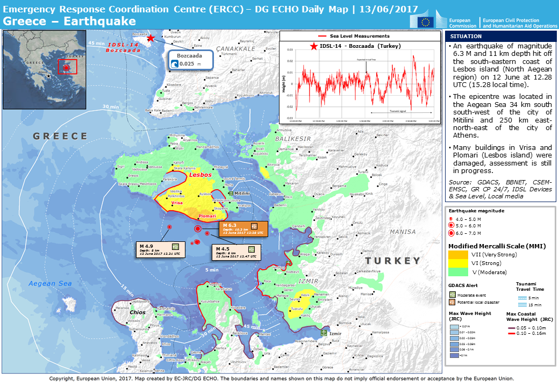Click the red IDSL-14 Bozcaada star marker on map
Viewport: 559px width, 387px height.
point(152,38)
